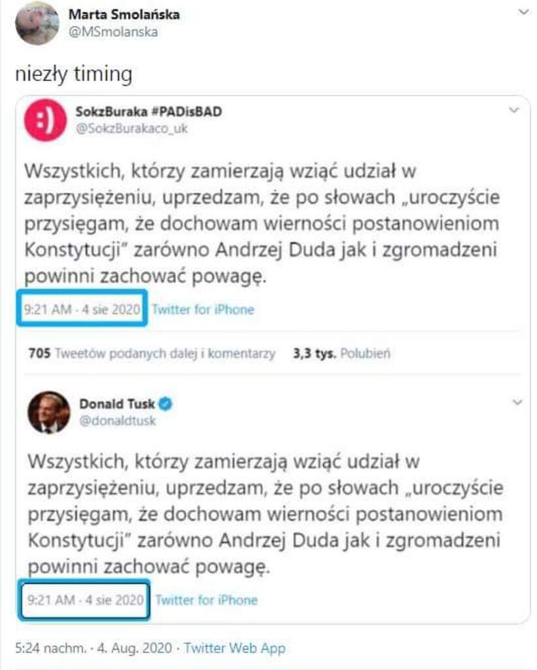Expand the chevron menu on Donald Tusk's tweet

[x=517, y=401]
